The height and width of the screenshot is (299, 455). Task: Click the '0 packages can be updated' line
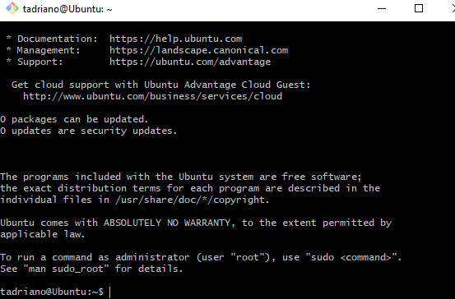(74, 119)
